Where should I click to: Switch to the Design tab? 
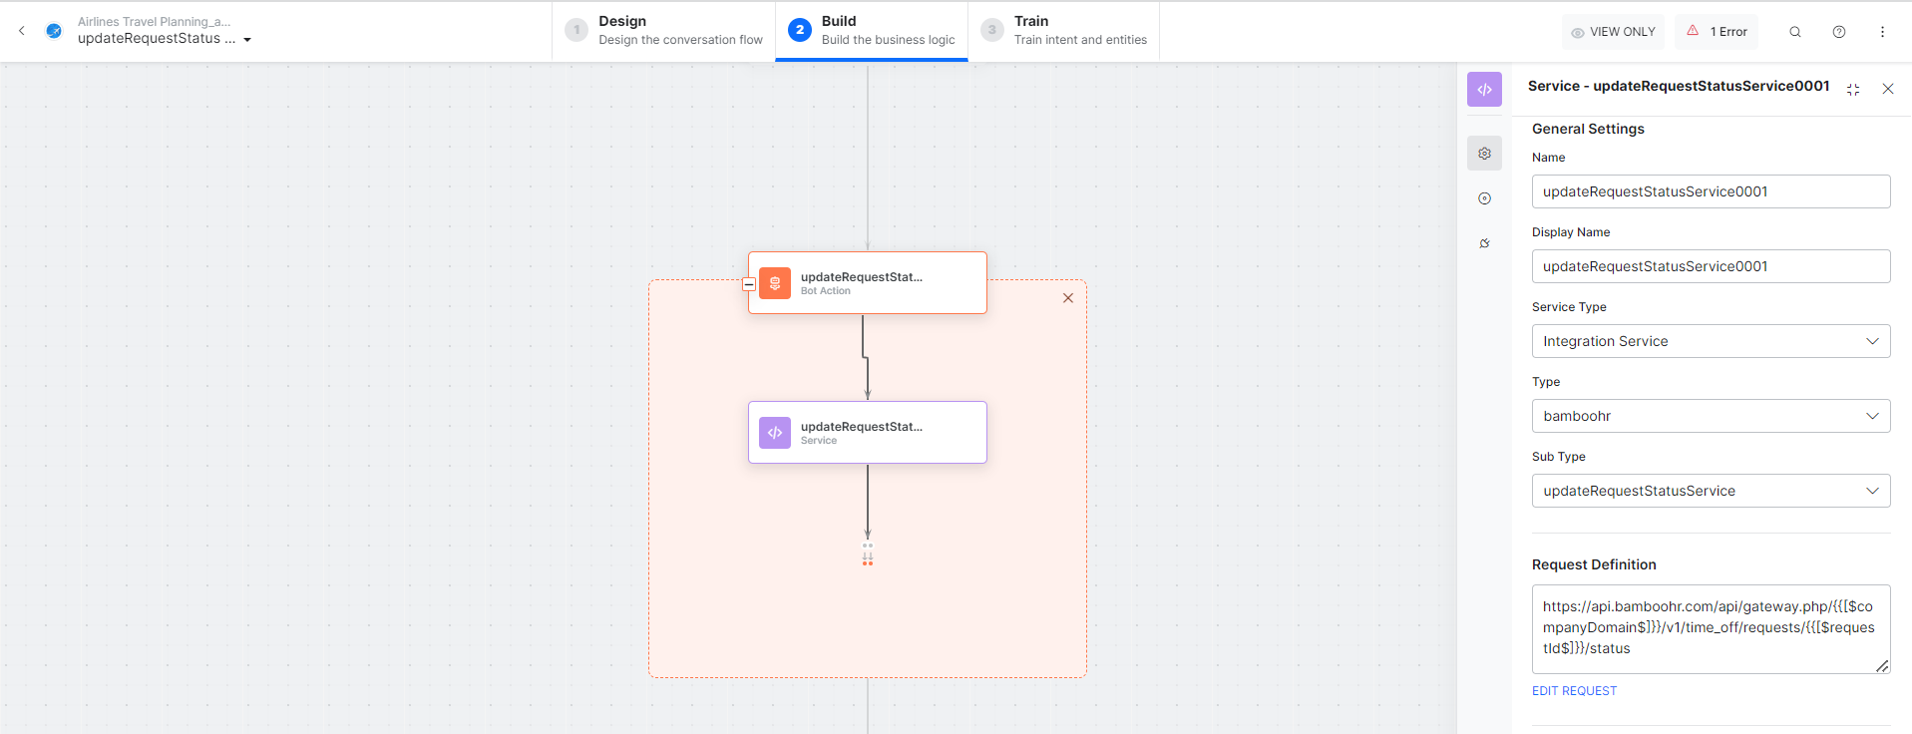click(664, 31)
